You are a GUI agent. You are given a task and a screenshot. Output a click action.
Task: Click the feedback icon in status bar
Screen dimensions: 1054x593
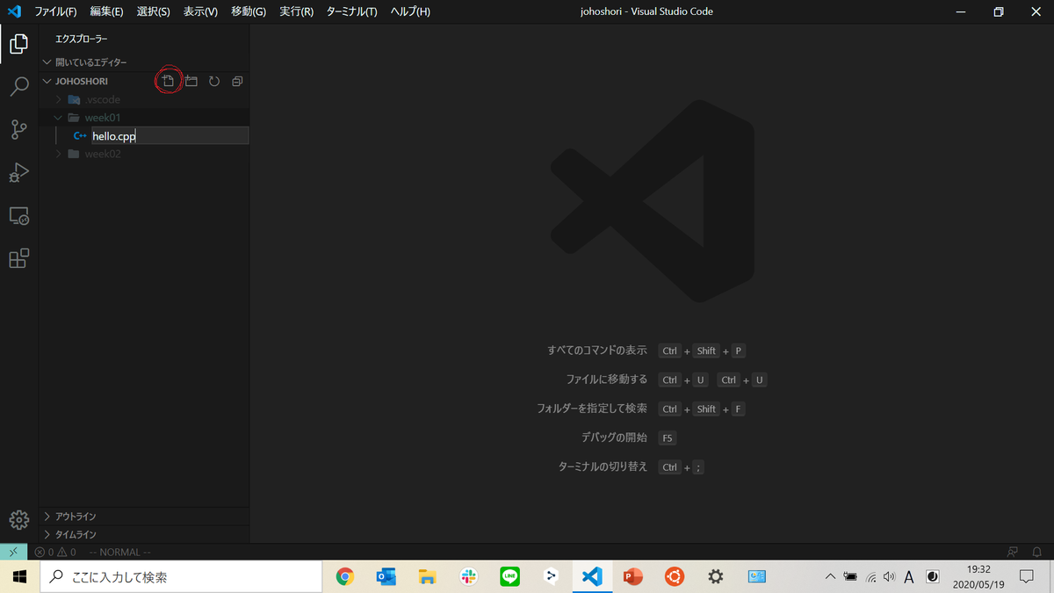click(1013, 552)
